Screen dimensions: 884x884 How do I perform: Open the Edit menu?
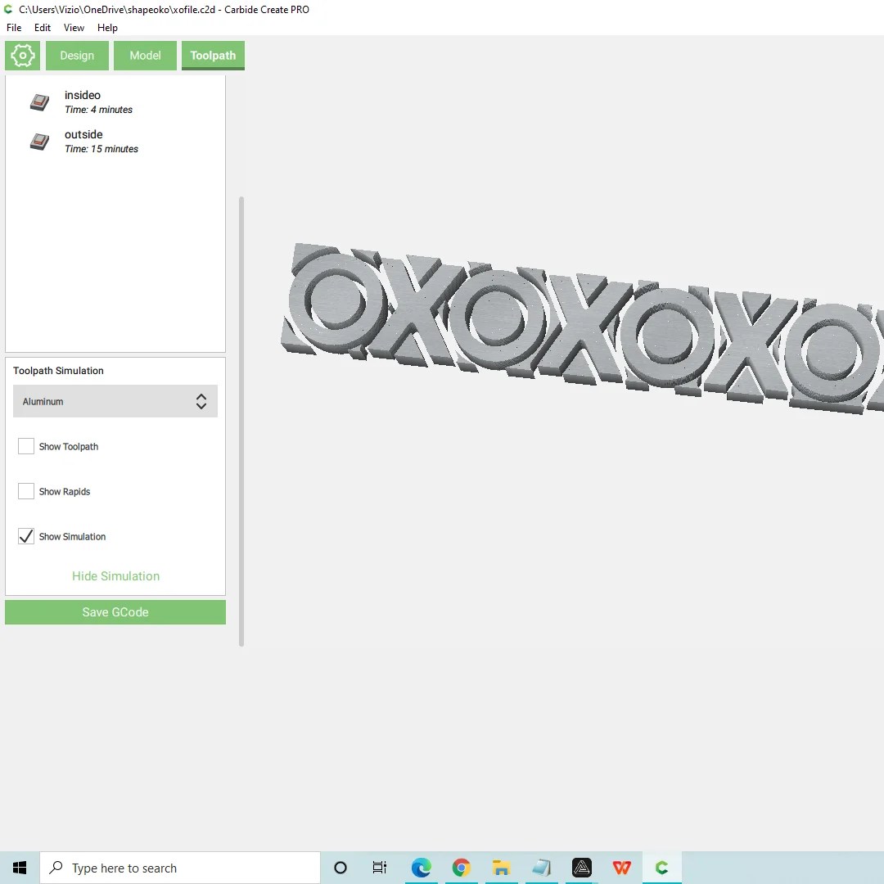(43, 28)
